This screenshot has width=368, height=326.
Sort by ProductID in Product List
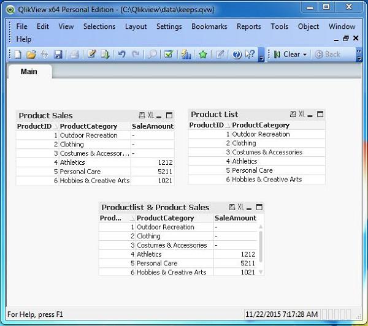(207, 125)
